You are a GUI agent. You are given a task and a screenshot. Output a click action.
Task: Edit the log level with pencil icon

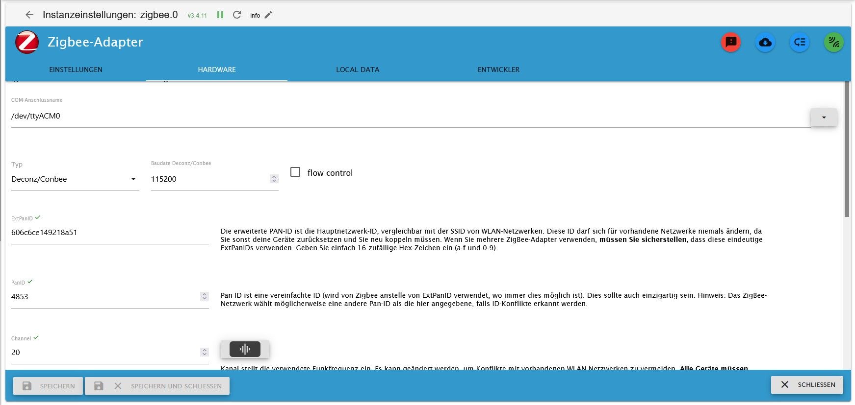tap(268, 15)
